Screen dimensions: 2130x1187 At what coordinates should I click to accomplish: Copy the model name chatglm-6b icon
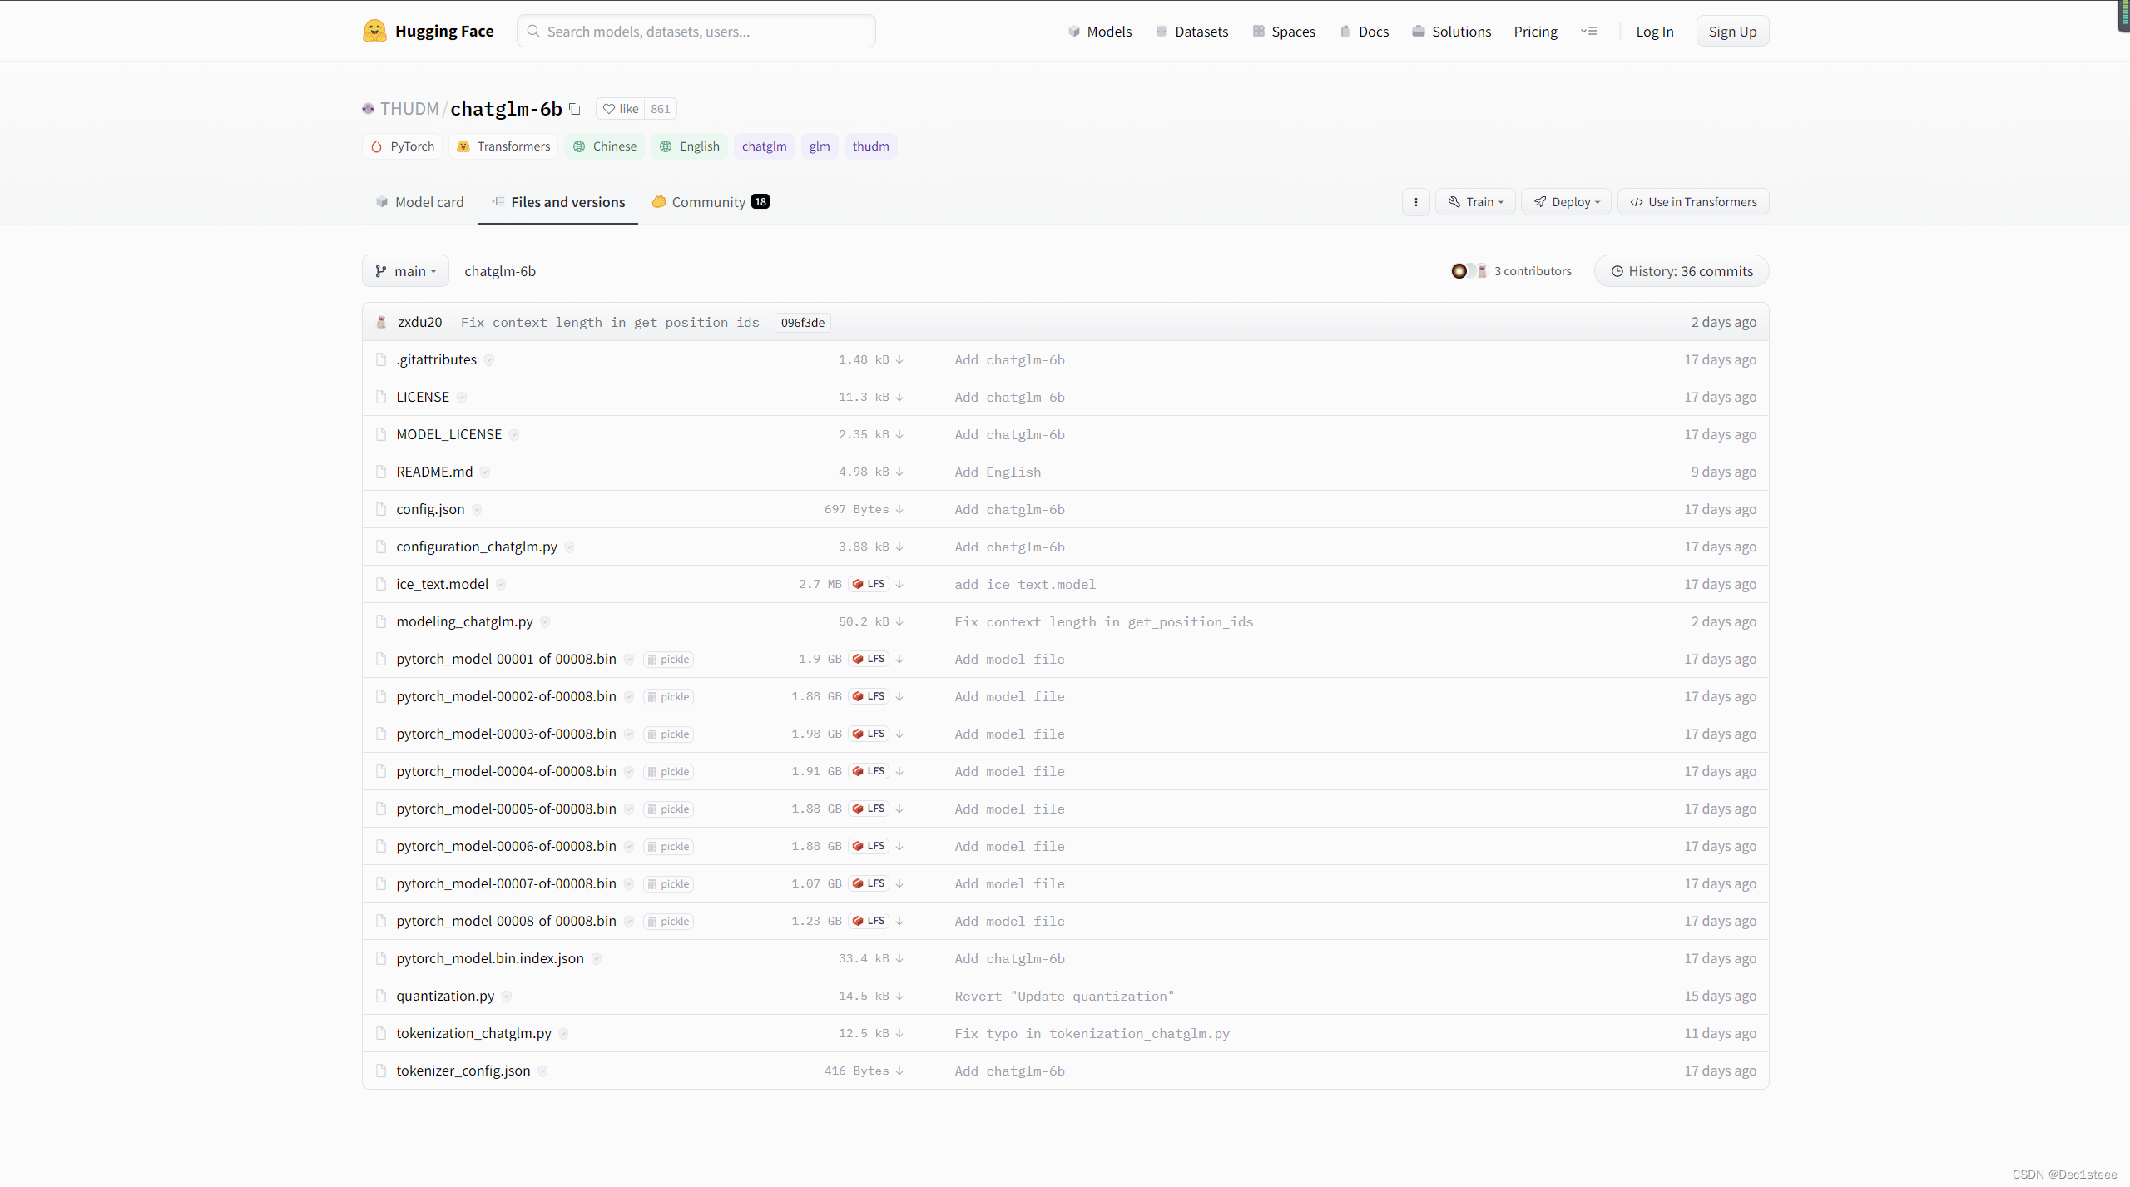coord(574,109)
